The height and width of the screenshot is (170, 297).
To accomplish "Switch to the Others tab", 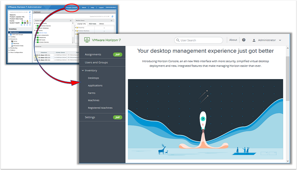I will pos(101,24).
